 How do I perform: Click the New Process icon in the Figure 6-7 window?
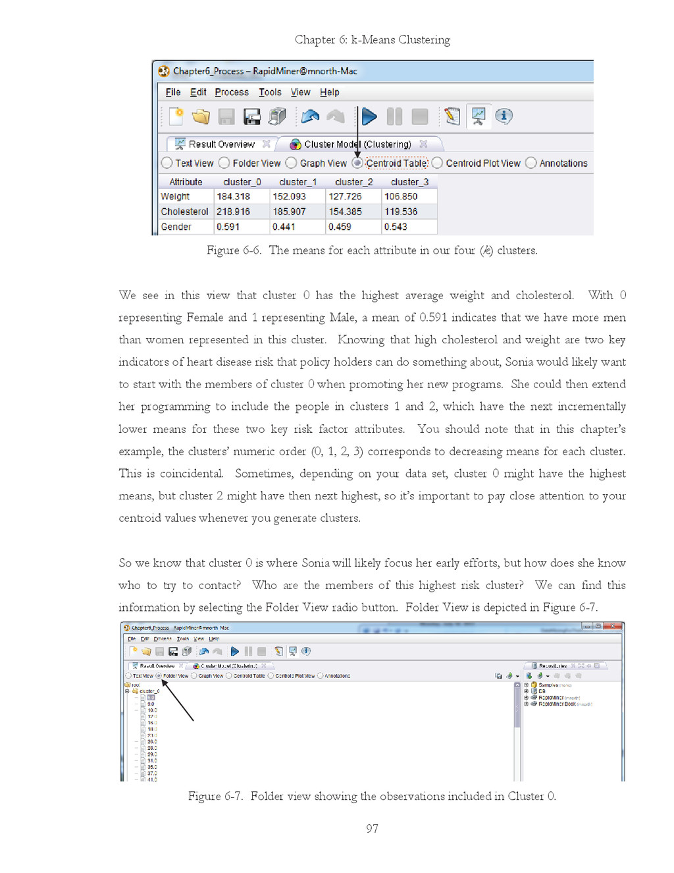[x=134, y=651]
